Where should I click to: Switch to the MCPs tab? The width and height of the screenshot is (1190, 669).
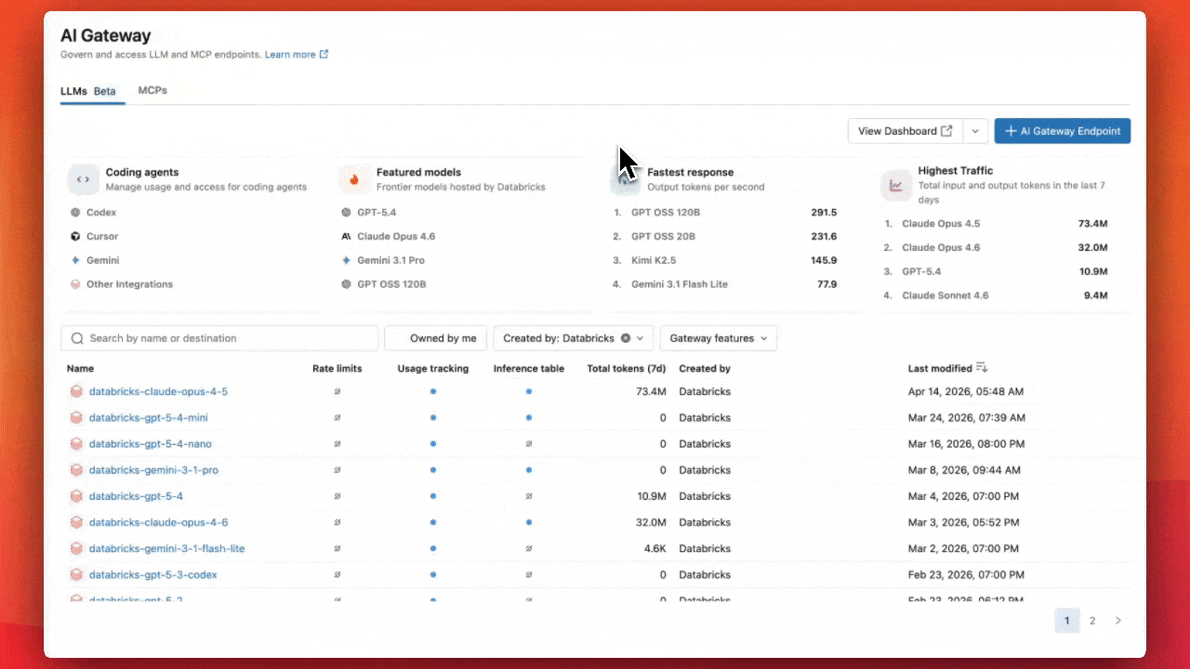point(152,90)
